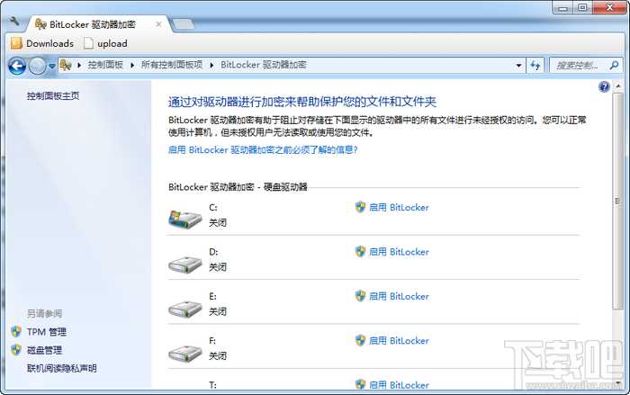This screenshot has width=630, height=395.
Task: Click the scrollbar down arrow
Action: pos(618,388)
